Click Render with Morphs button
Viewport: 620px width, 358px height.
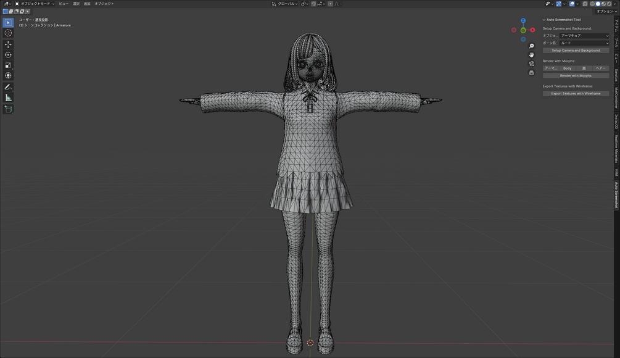[x=576, y=75]
